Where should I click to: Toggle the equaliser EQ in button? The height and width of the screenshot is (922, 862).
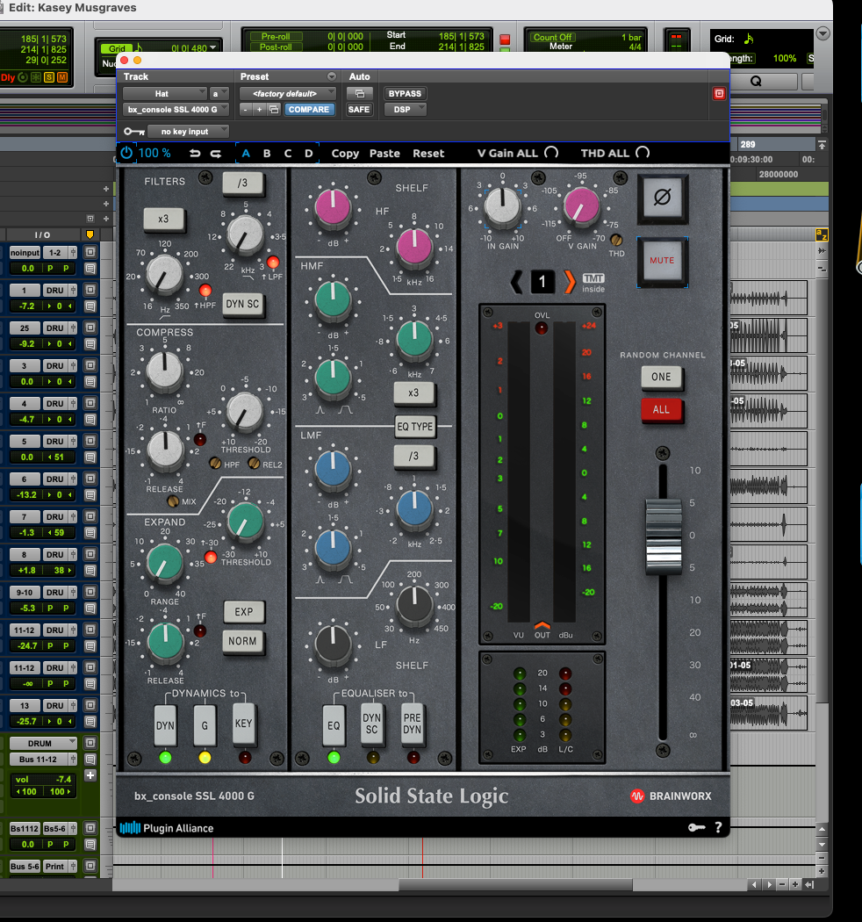(334, 725)
